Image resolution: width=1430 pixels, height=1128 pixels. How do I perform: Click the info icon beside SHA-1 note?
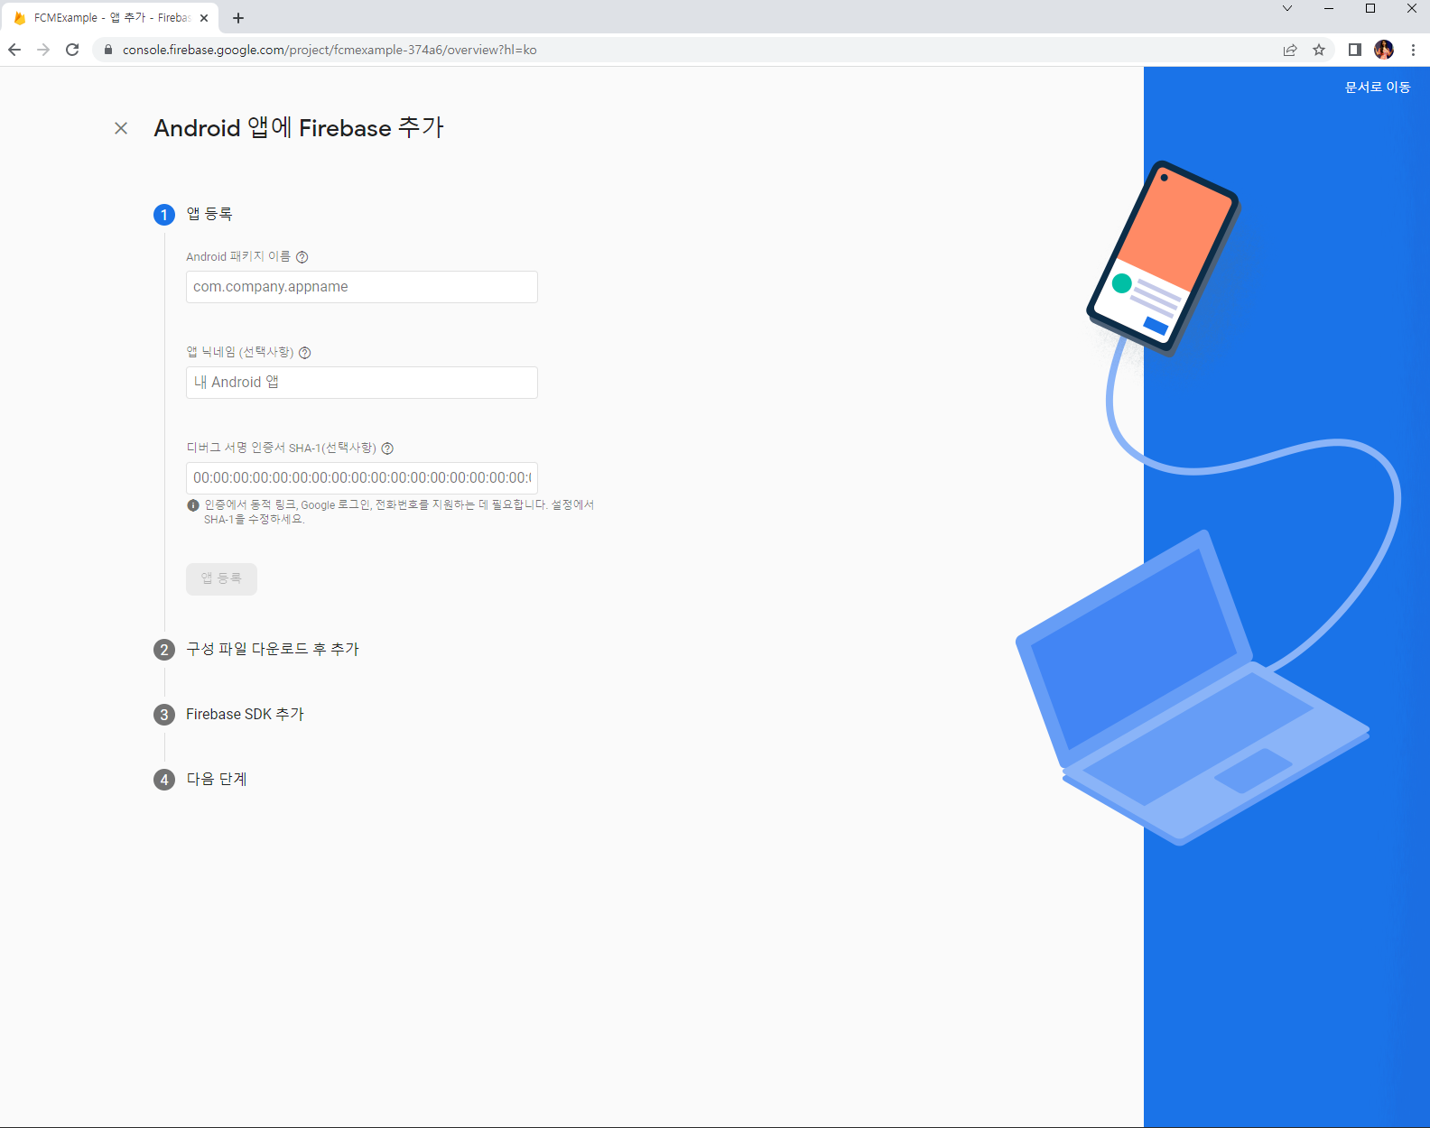pos(193,505)
